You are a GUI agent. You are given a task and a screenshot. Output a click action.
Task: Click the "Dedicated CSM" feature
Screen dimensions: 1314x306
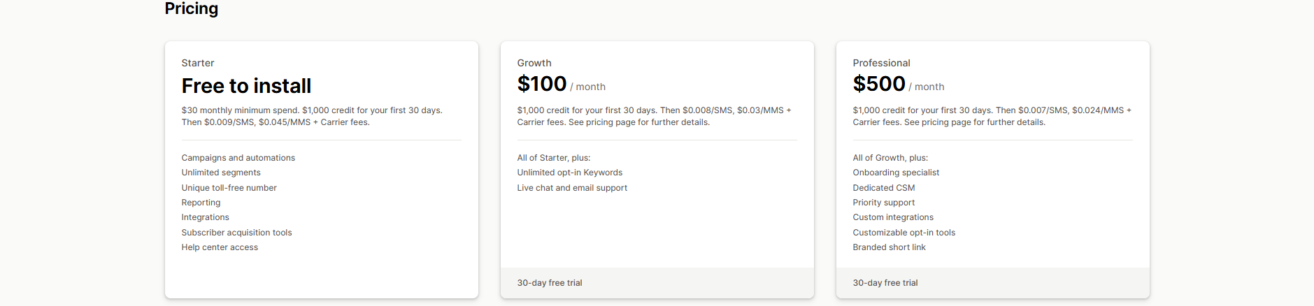[x=883, y=188]
